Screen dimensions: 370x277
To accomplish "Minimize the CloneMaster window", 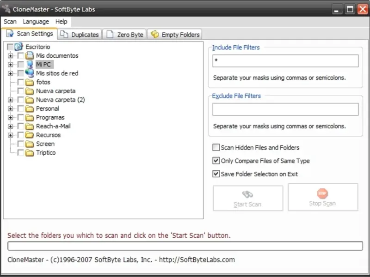I will [x=337, y=9].
